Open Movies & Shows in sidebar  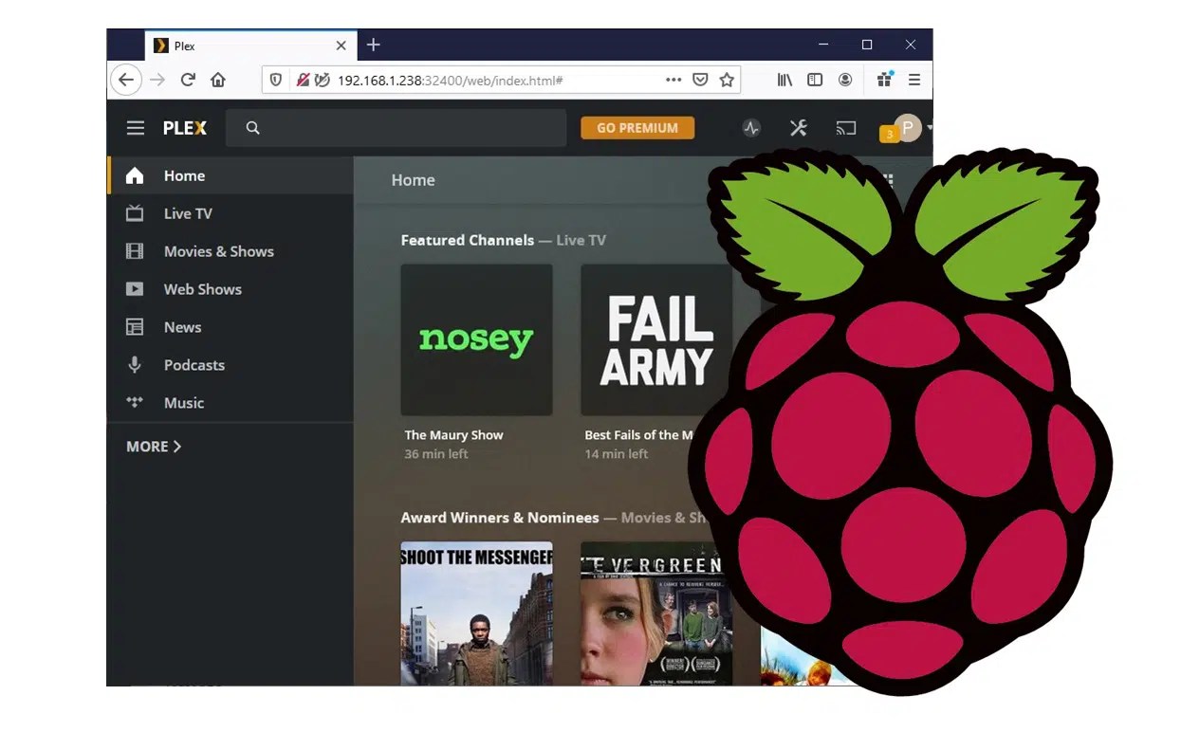coord(231,251)
